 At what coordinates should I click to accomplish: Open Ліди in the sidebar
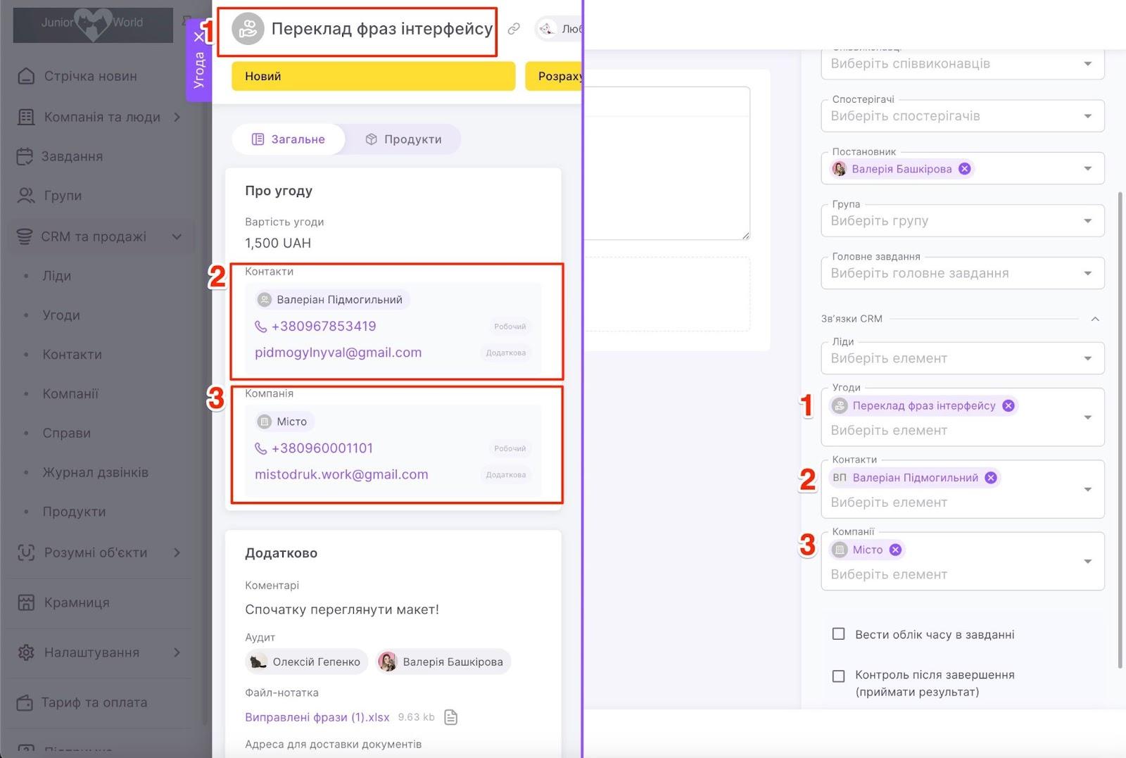[x=57, y=276]
